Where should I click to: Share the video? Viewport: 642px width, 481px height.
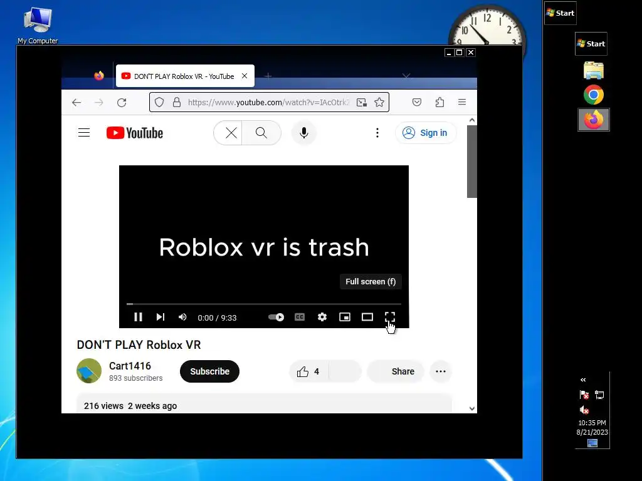pos(396,371)
